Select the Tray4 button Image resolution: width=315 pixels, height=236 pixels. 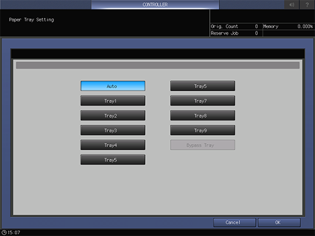113,145
